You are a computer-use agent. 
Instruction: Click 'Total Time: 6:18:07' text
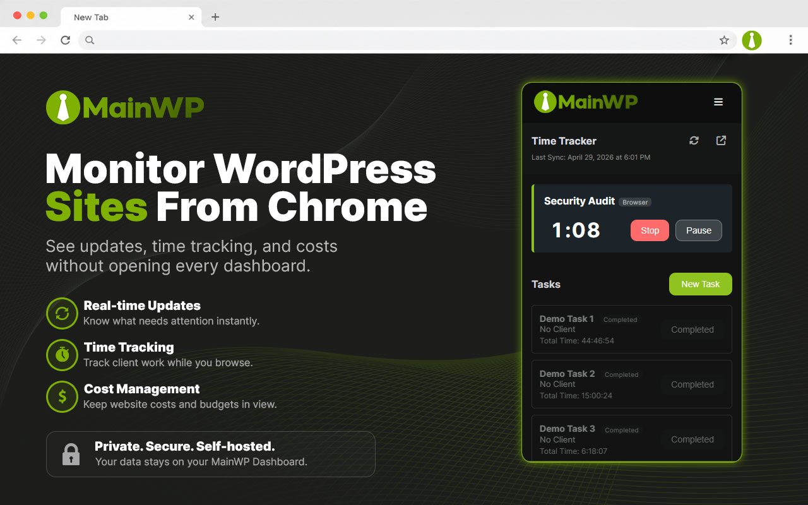(x=573, y=451)
